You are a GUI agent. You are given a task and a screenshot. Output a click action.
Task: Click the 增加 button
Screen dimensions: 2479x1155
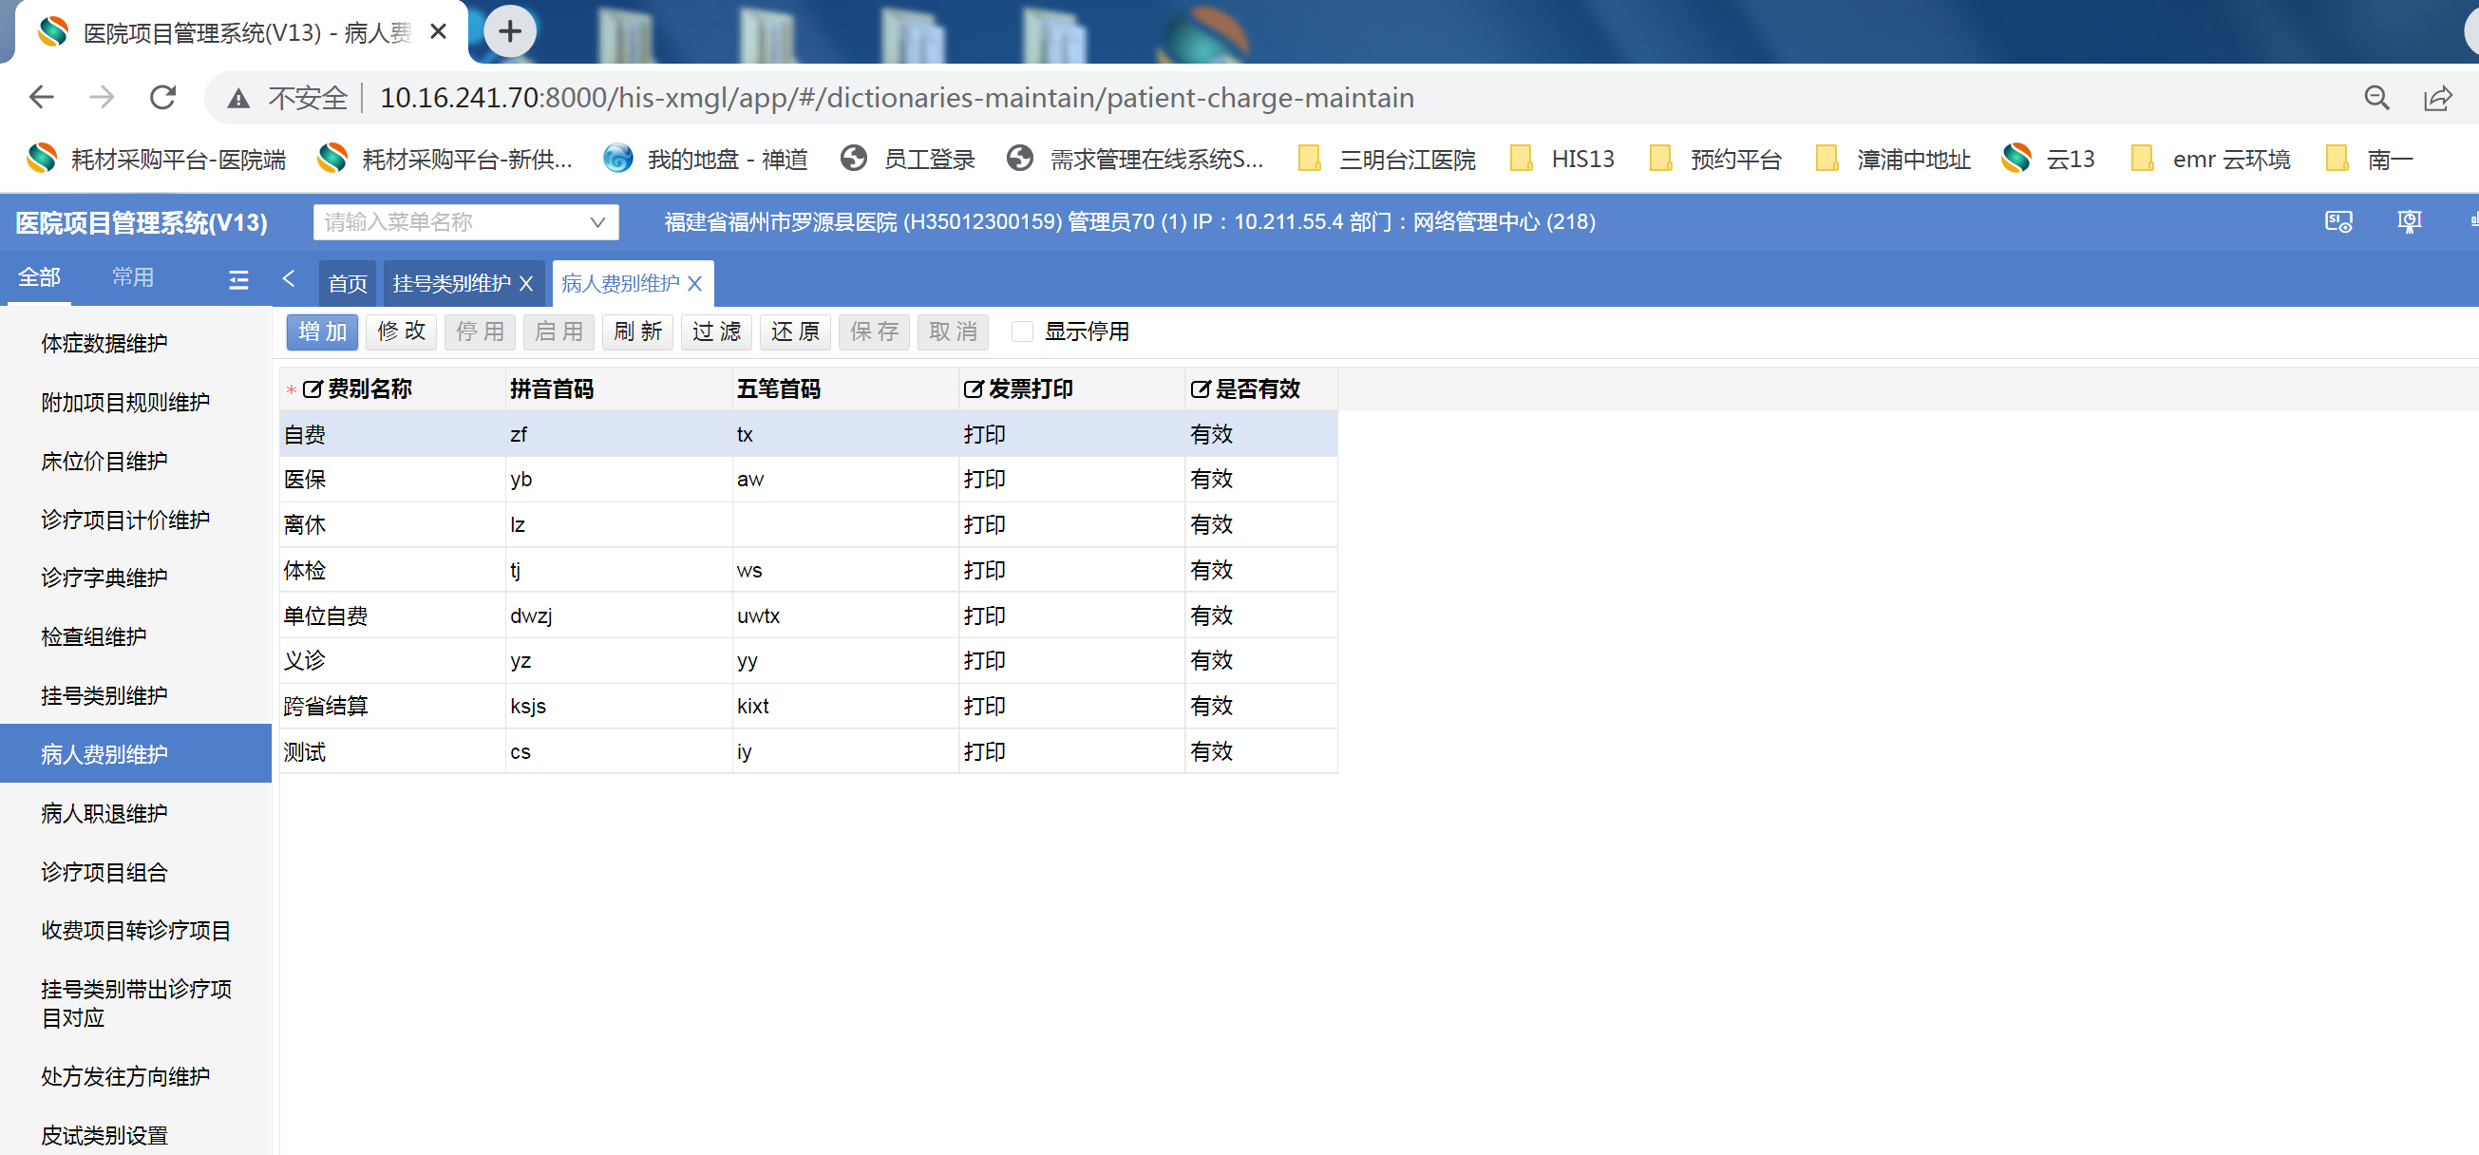[322, 332]
